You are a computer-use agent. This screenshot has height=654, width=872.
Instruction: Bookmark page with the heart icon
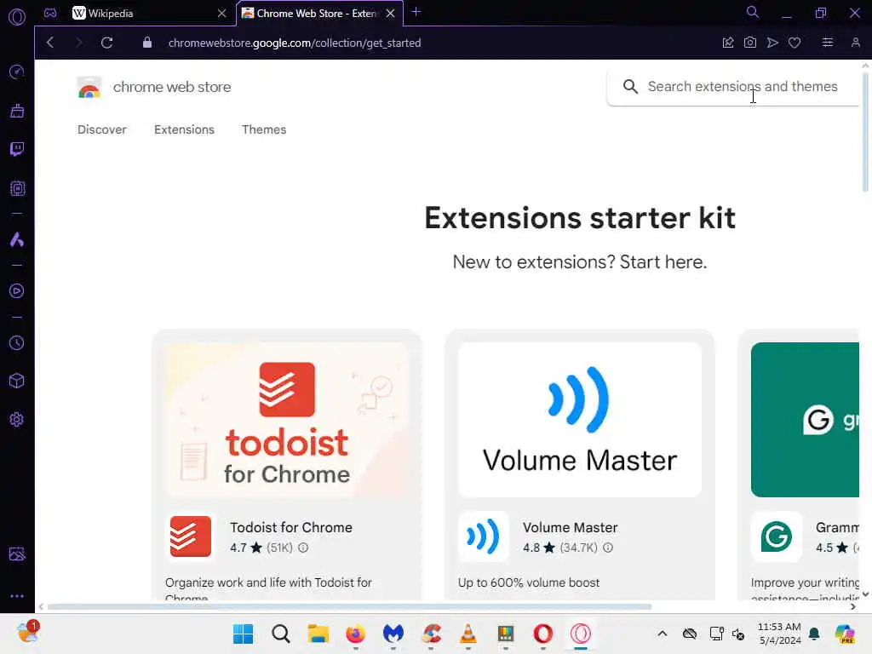pos(795,43)
